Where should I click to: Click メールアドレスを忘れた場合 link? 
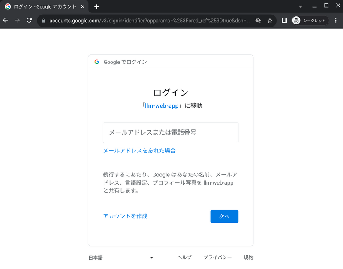pyautogui.click(x=139, y=150)
